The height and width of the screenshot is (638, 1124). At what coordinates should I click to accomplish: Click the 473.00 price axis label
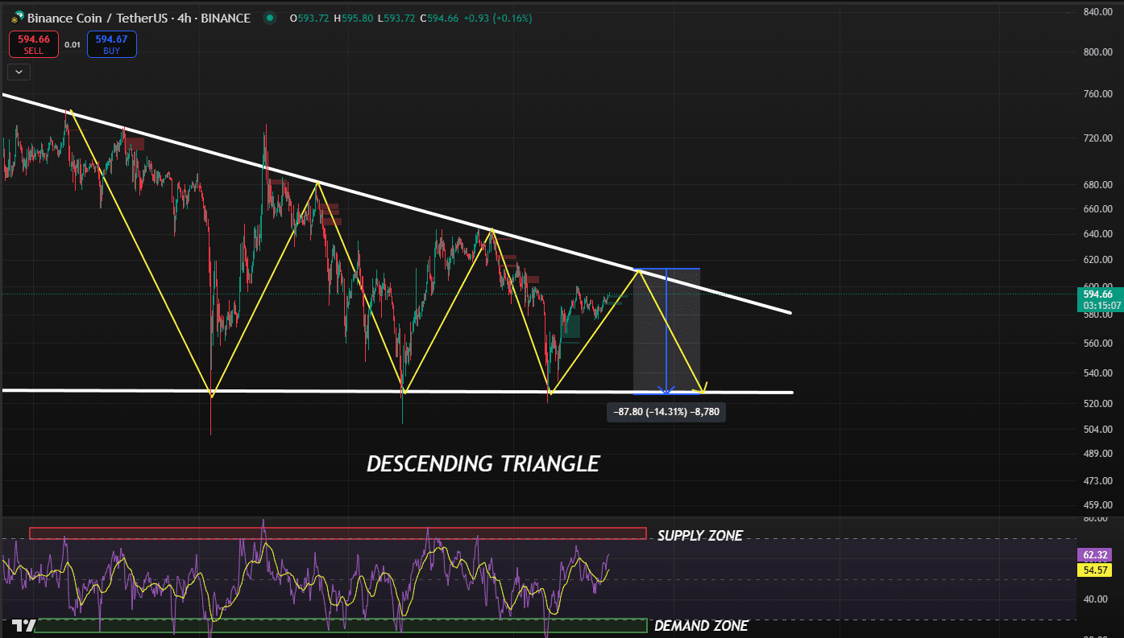click(1097, 481)
